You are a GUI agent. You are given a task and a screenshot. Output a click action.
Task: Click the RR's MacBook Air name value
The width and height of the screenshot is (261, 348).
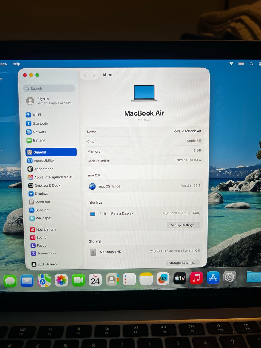(x=187, y=131)
